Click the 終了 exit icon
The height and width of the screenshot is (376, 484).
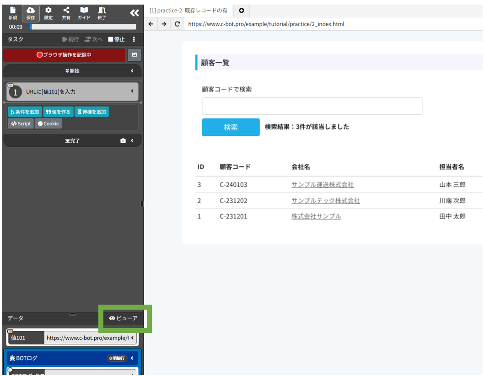(x=102, y=13)
